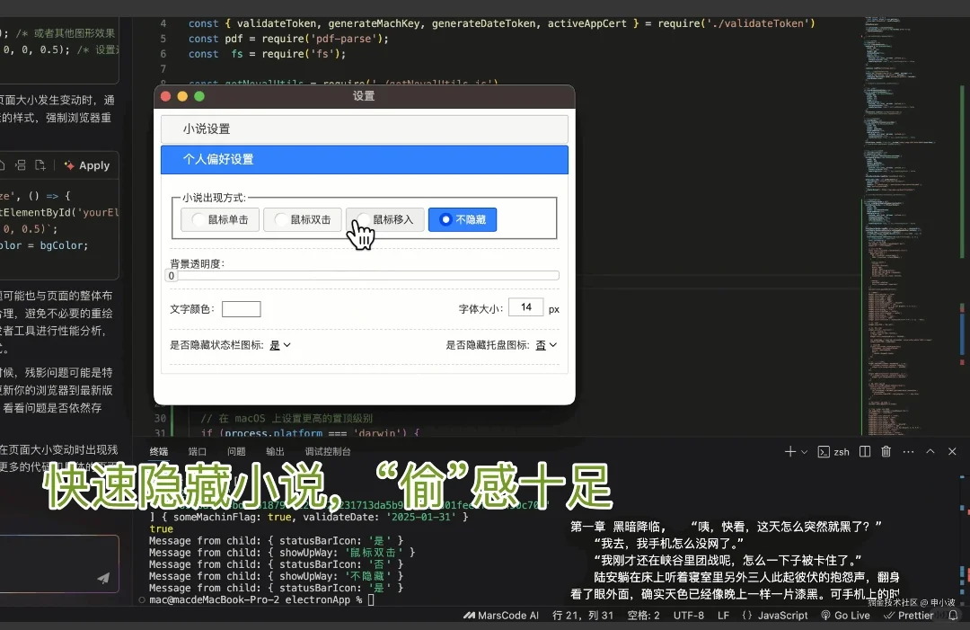970x630 pixels.
Task: Click 'pdf-parse' string in editor
Action: click(x=344, y=39)
